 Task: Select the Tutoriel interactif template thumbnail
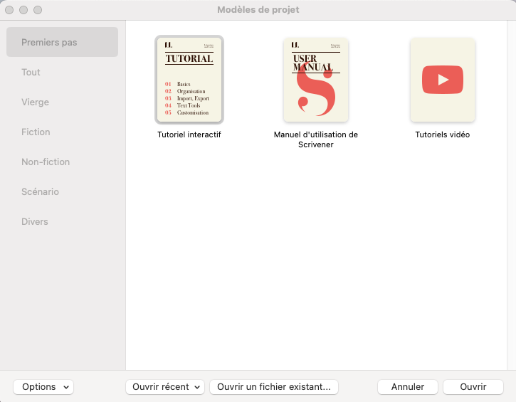point(189,80)
